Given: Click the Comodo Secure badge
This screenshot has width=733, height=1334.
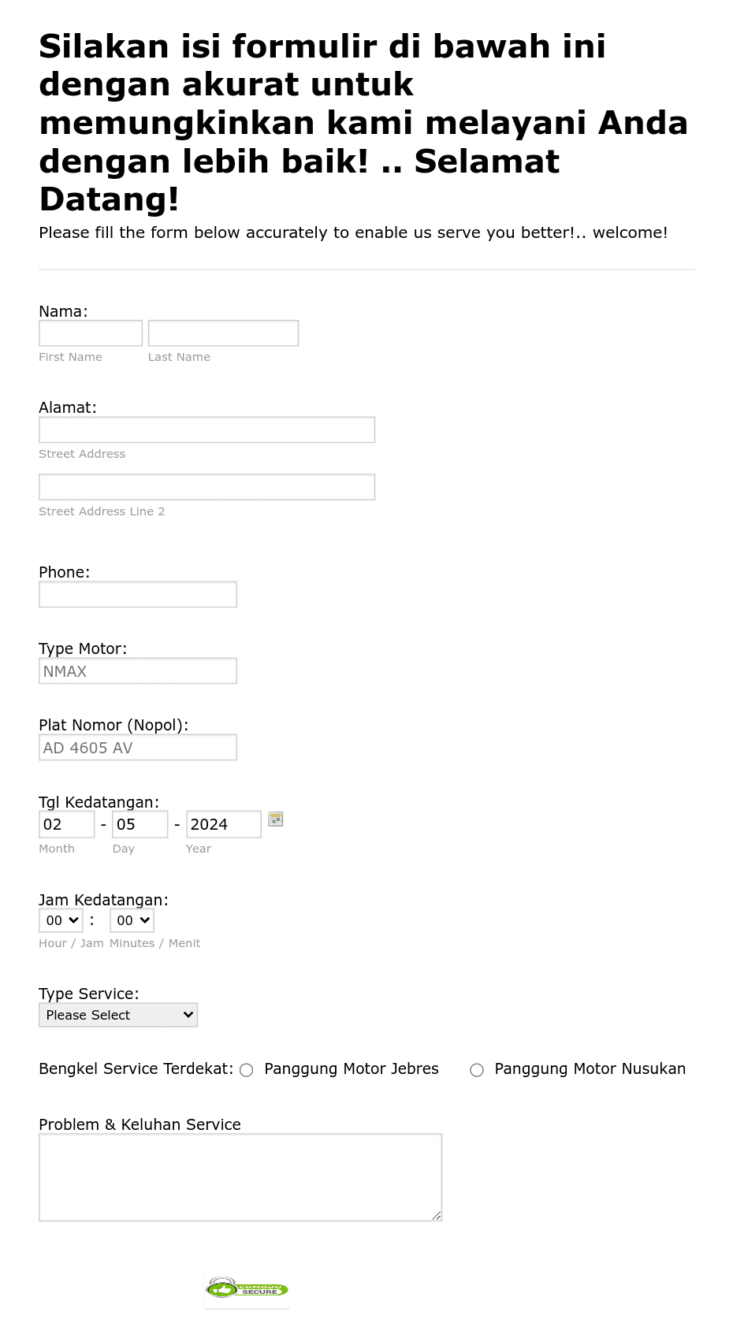Looking at the screenshot, I should point(246,1290).
